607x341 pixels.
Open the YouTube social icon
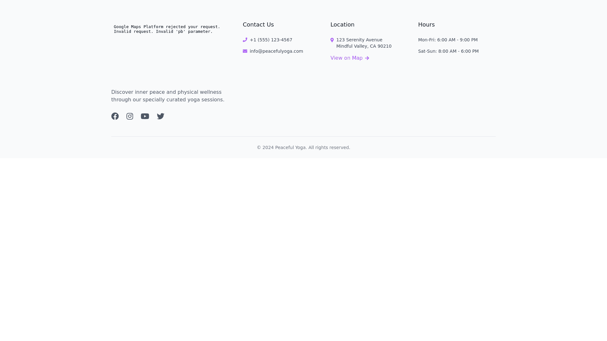pos(145,116)
